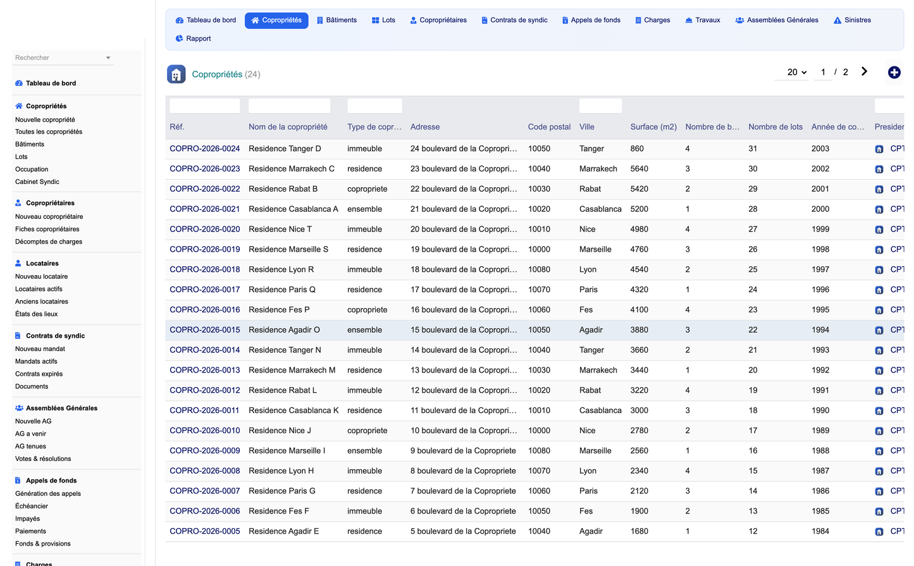Open link COPRO-2026-0010
The height and width of the screenshot is (566, 914).
pos(205,431)
